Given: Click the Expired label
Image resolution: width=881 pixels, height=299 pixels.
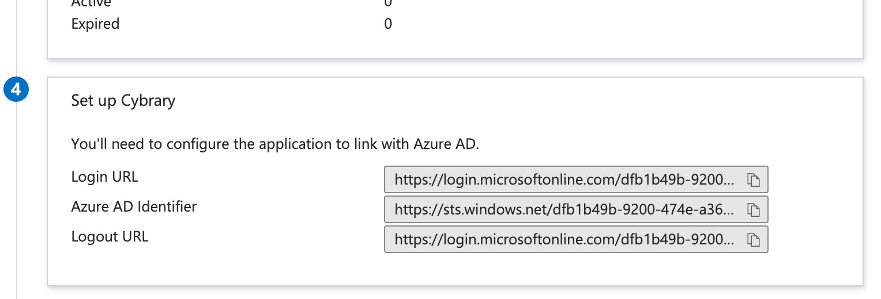Looking at the screenshot, I should pos(95,24).
